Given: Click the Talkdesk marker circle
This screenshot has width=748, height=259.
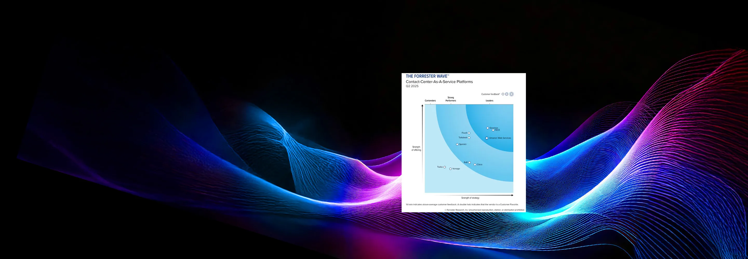Looking at the screenshot, I should (469, 138).
